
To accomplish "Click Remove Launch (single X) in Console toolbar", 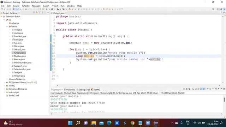I will [x=187, y=89].
